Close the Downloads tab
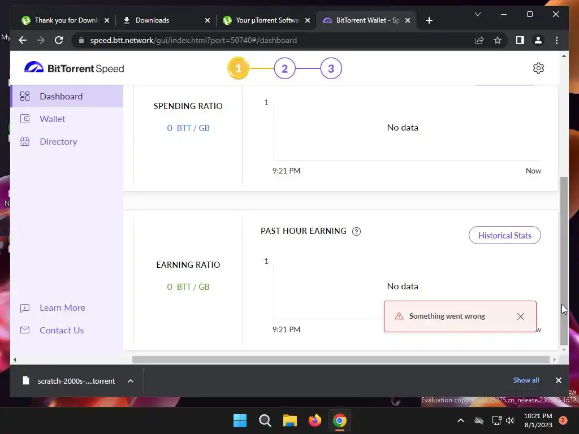This screenshot has height=434, width=579. pos(207,21)
